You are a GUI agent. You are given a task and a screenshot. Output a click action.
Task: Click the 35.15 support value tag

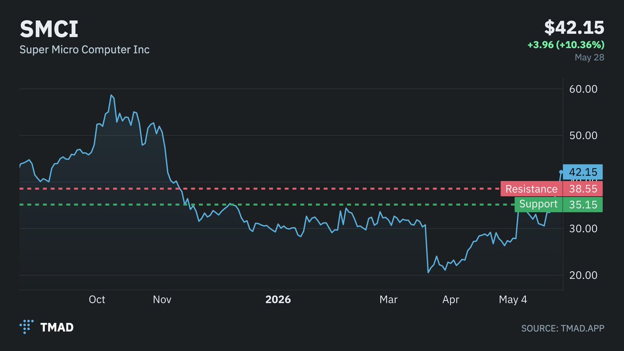click(583, 204)
